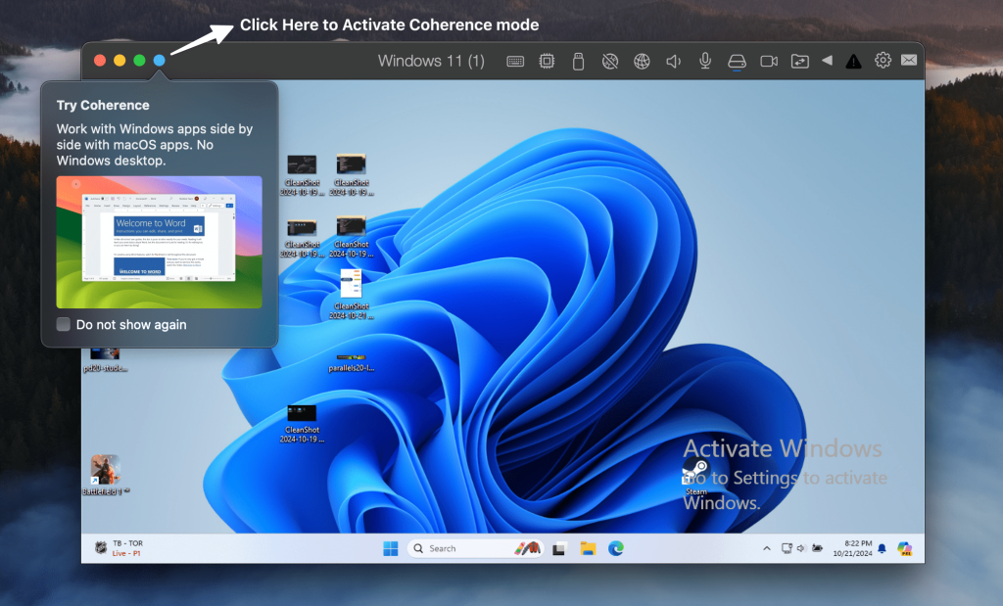Screen dimensions: 1003x606
Task: Click the network globe icon
Action: [x=642, y=62]
